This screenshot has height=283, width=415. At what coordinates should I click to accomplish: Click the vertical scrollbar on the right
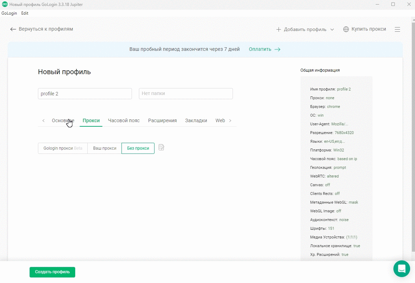413,139
